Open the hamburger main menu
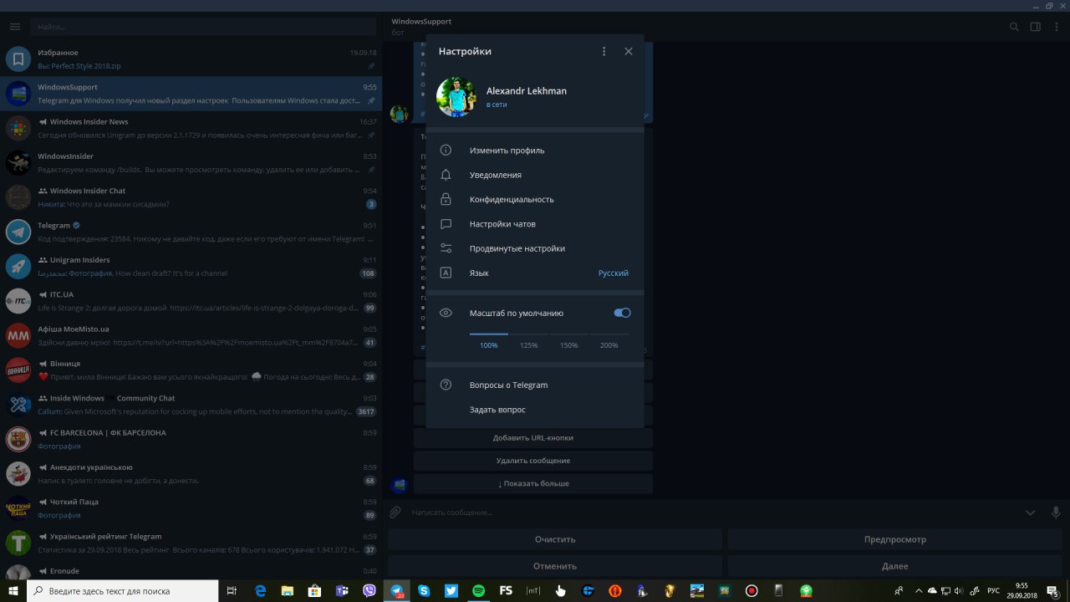The height and width of the screenshot is (602, 1070). (x=14, y=27)
